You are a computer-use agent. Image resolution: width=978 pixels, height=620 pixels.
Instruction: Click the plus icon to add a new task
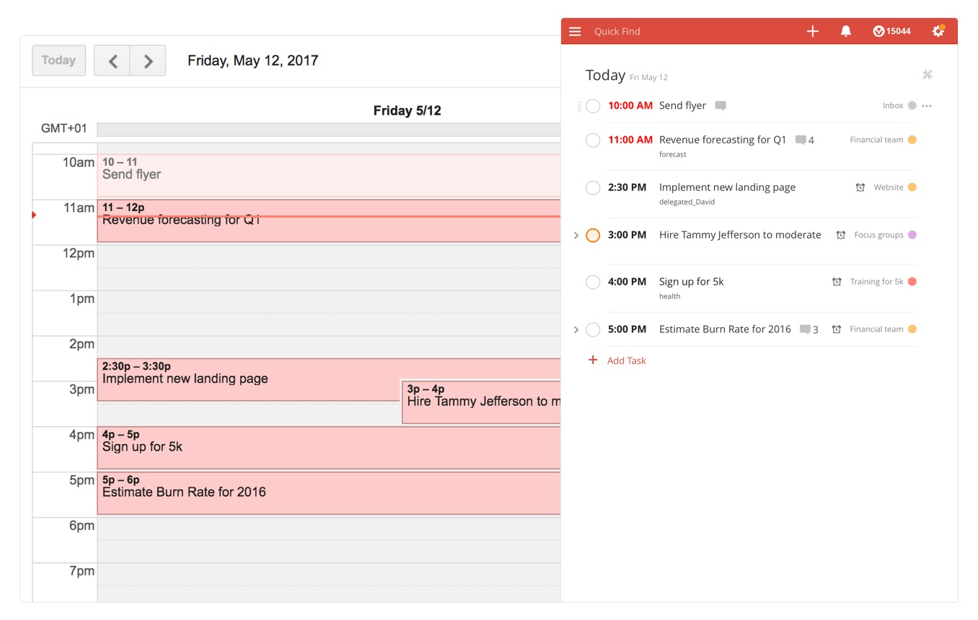click(x=812, y=31)
